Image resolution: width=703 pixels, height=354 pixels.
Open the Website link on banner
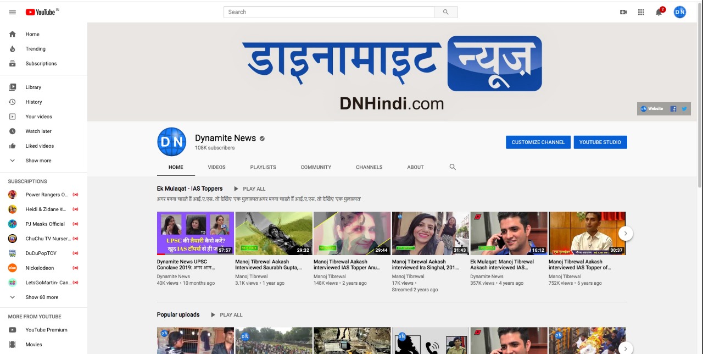[x=652, y=109]
